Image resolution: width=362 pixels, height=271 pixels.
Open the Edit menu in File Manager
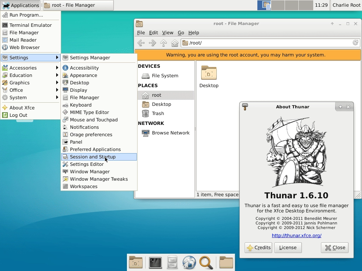[153, 33]
